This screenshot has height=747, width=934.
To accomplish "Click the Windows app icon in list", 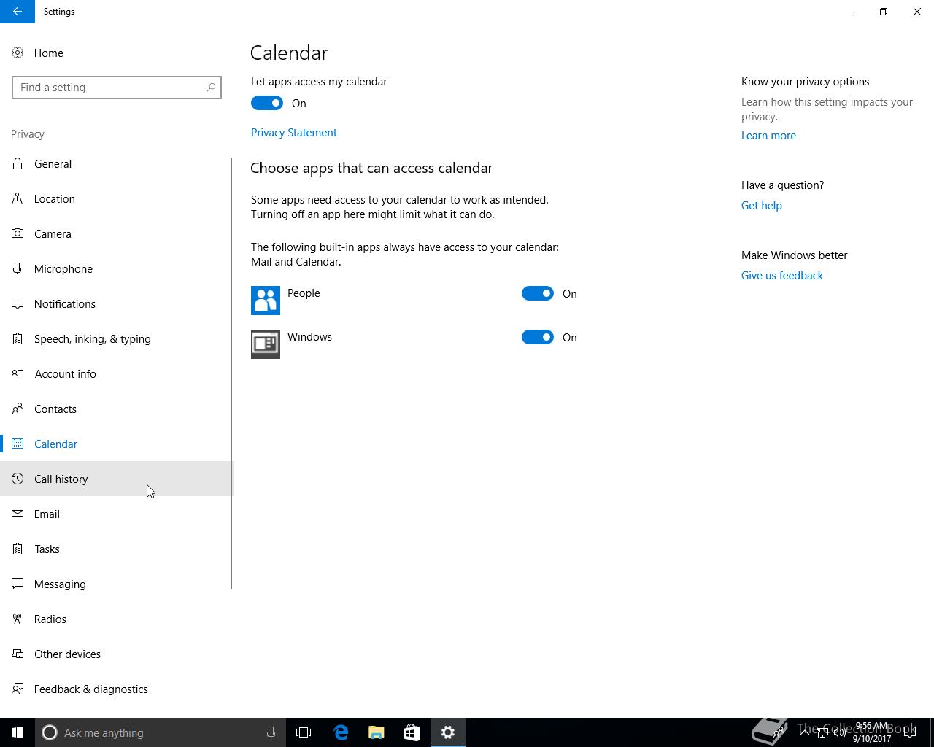I will (266, 344).
